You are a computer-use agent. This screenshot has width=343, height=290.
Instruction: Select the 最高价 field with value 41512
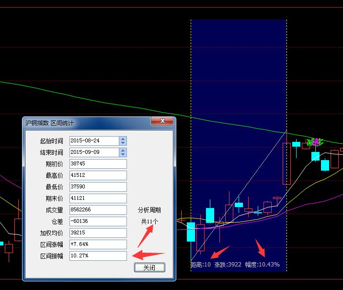98,175
